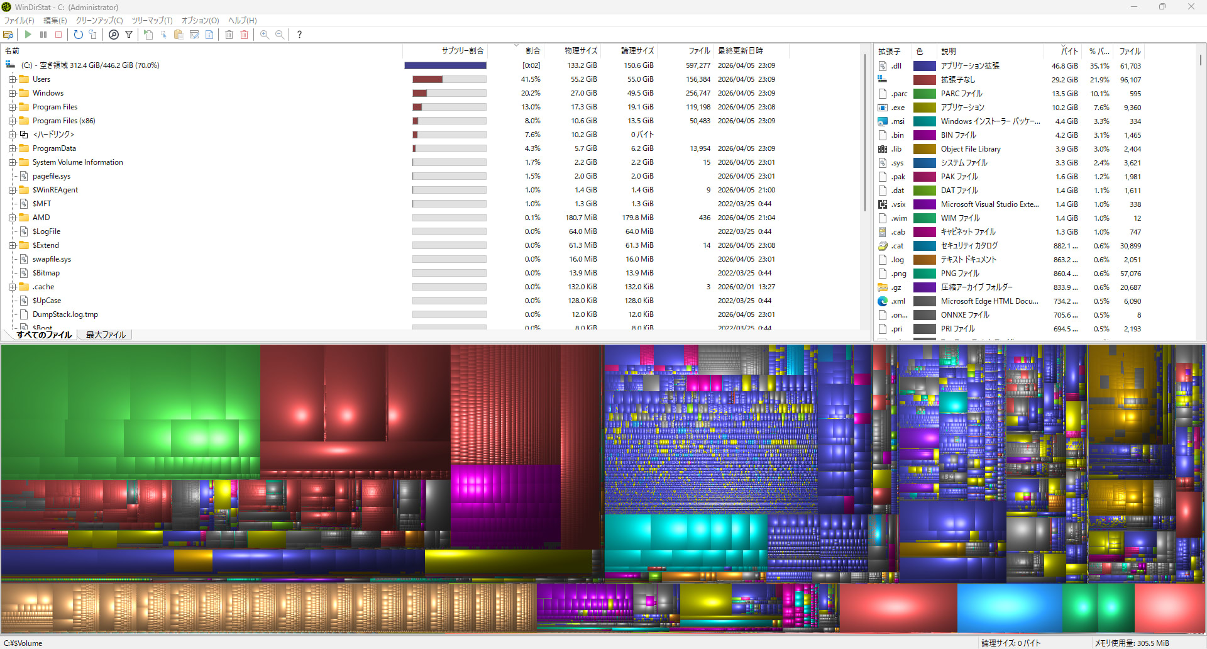Click the red permanent delete trash icon
Viewport: 1207px width, 649px height.
tap(245, 35)
